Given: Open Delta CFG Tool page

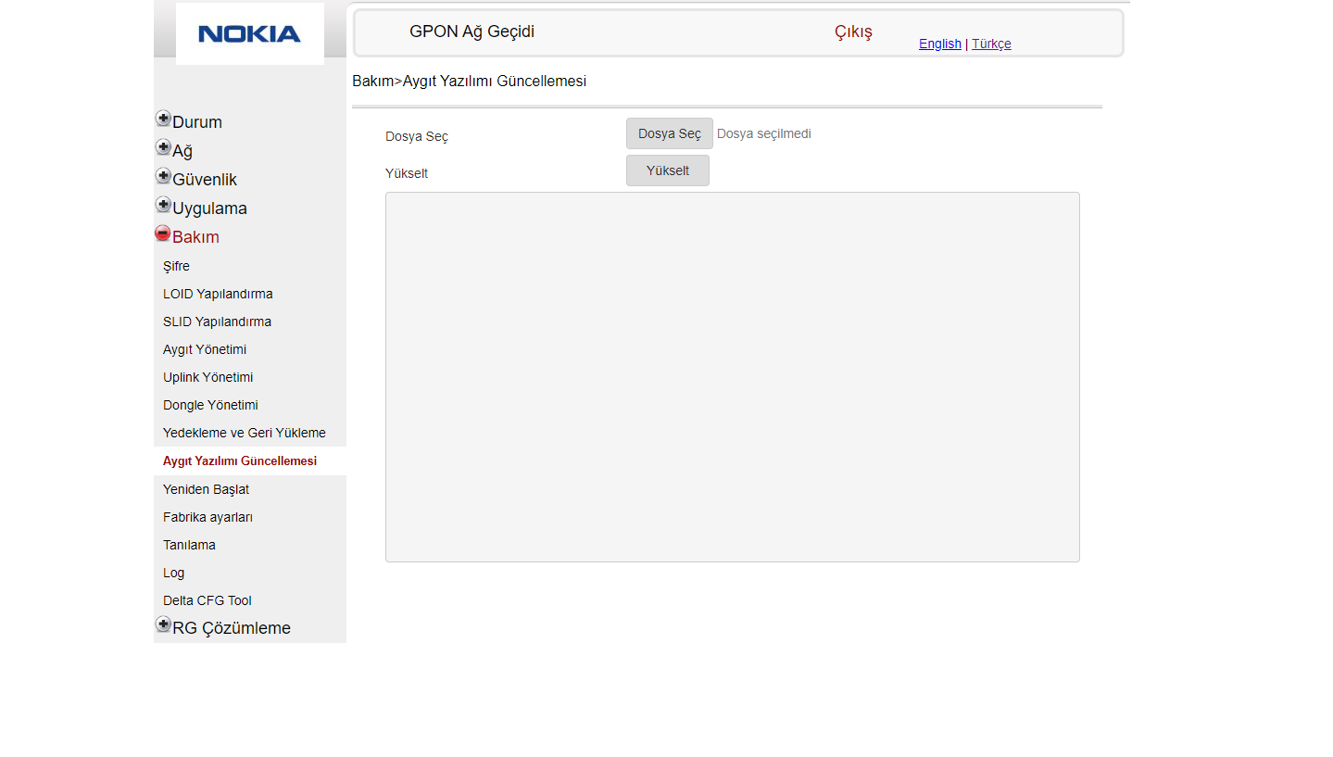Looking at the screenshot, I should pos(207,600).
